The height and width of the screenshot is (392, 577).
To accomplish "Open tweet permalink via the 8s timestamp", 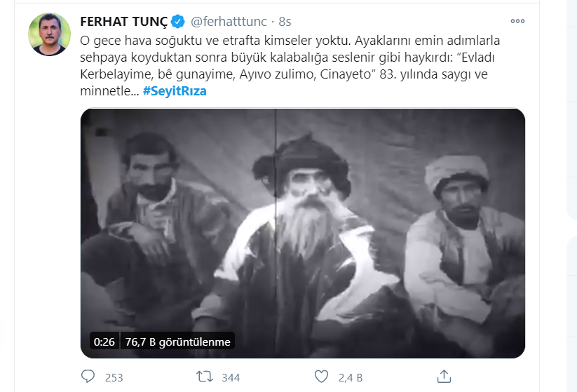I will [x=285, y=22].
